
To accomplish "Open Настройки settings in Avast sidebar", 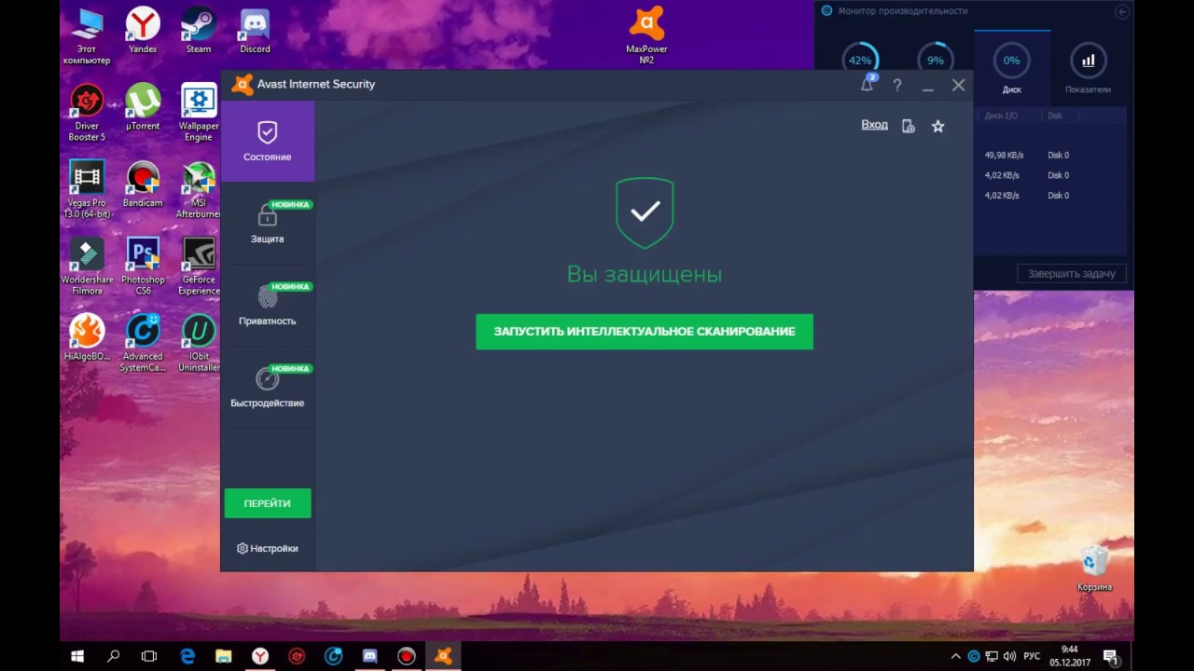I will click(268, 549).
